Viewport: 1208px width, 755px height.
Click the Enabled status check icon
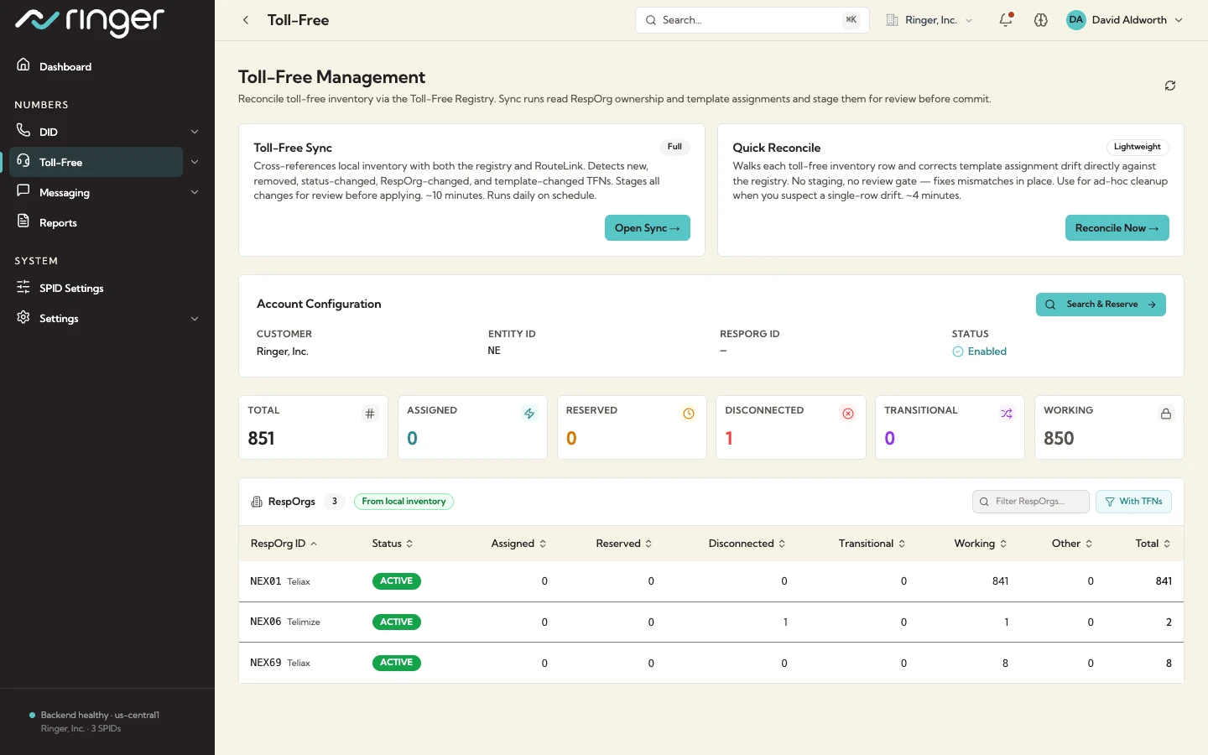tap(957, 351)
